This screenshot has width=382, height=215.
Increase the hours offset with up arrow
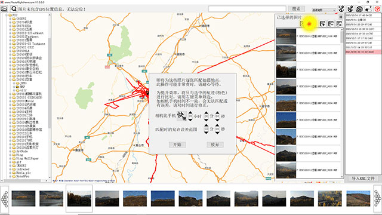(190, 113)
